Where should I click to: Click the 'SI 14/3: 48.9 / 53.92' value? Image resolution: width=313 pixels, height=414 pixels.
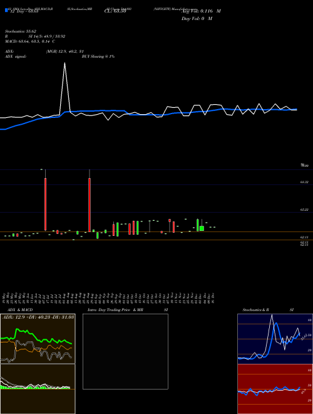tap(47, 36)
